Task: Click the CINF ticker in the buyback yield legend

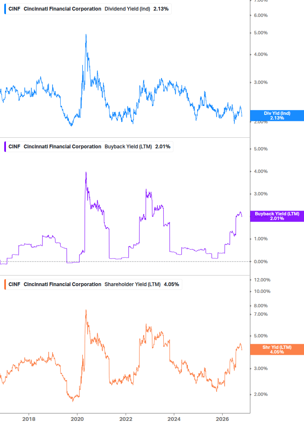Action: 14,147
